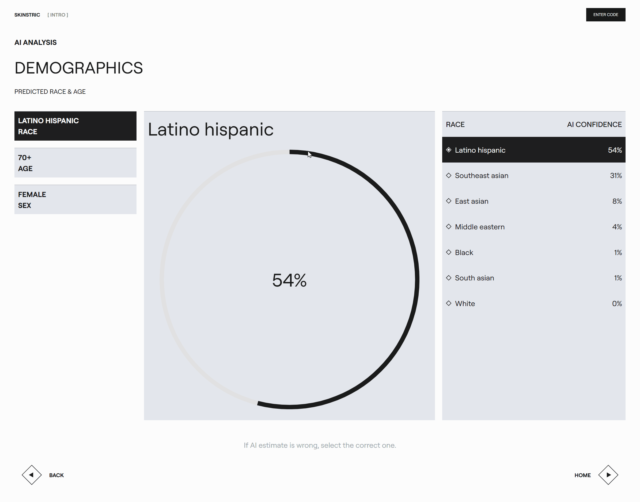Switch to the 70+ Age tab

point(75,163)
